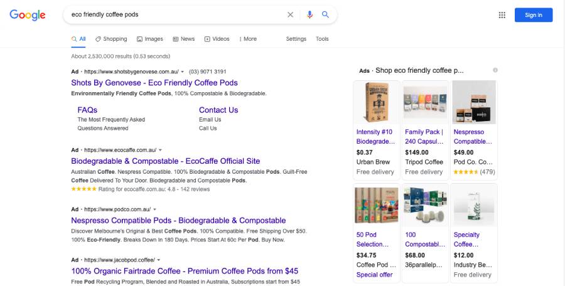Click 36parallelp... seller name
Image resolution: width=565 pixels, height=286 pixels.
pos(424,265)
